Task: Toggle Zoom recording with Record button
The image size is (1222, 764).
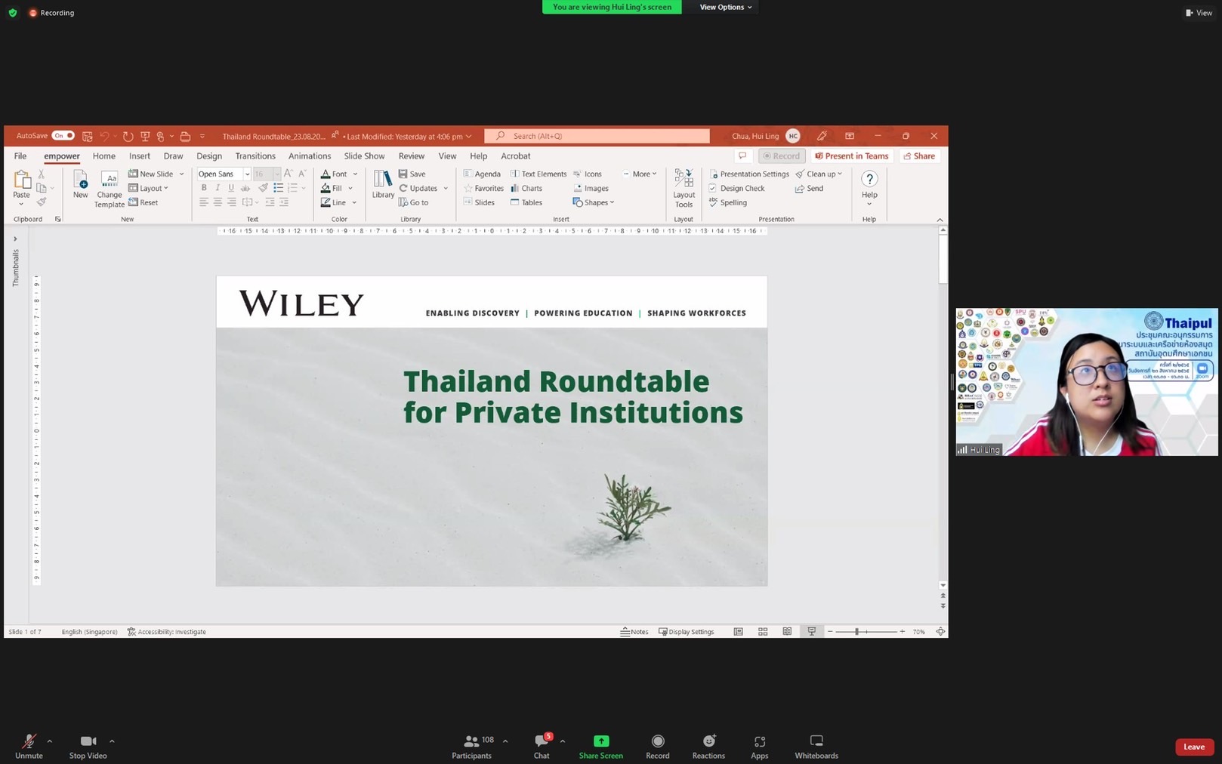Action: [x=658, y=747]
